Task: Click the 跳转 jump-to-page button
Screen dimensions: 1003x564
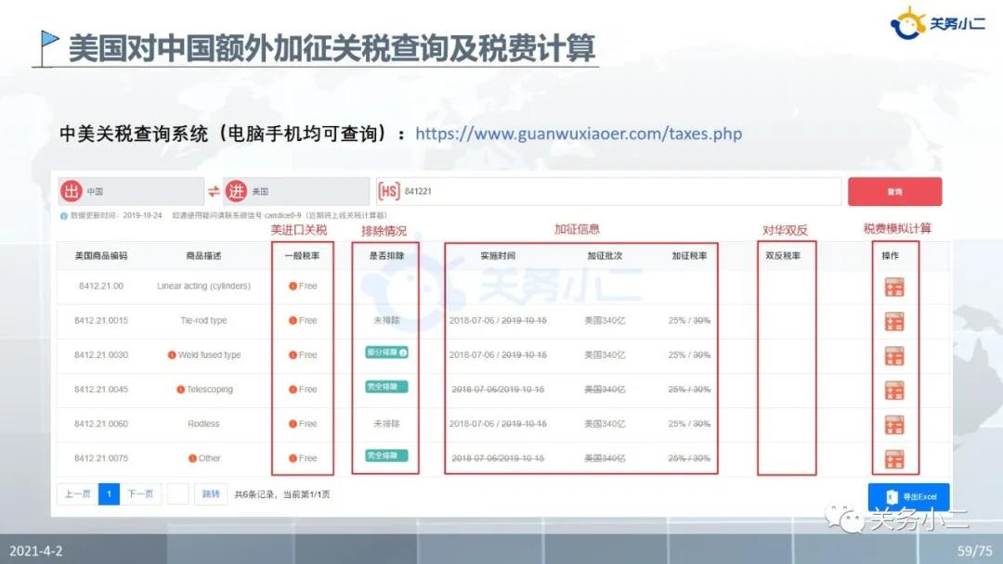Action: [211, 494]
